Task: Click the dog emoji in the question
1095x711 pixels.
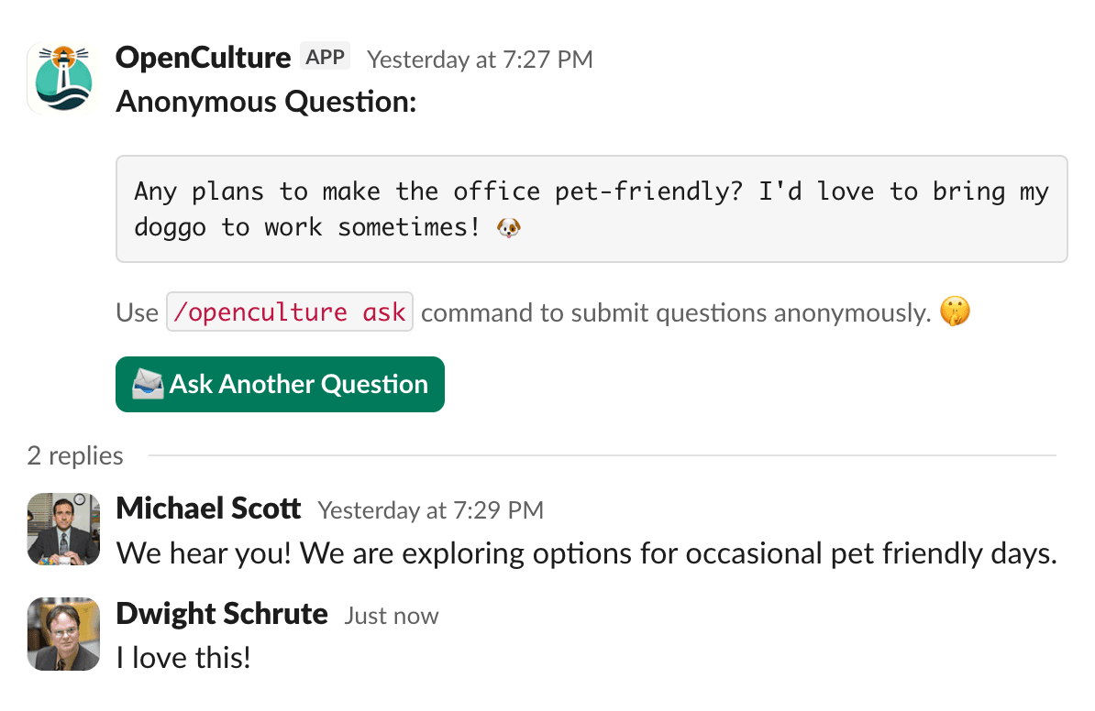Action: pyautogui.click(x=511, y=225)
